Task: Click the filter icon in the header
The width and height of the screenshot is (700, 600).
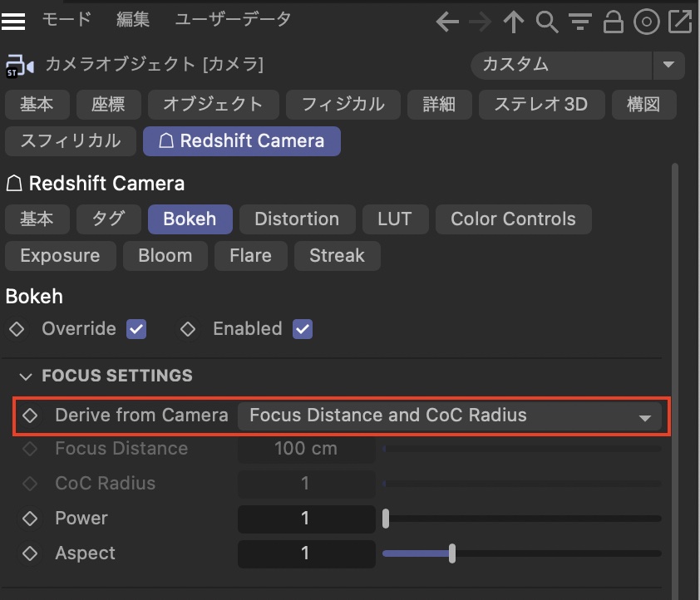Action: pos(579,22)
